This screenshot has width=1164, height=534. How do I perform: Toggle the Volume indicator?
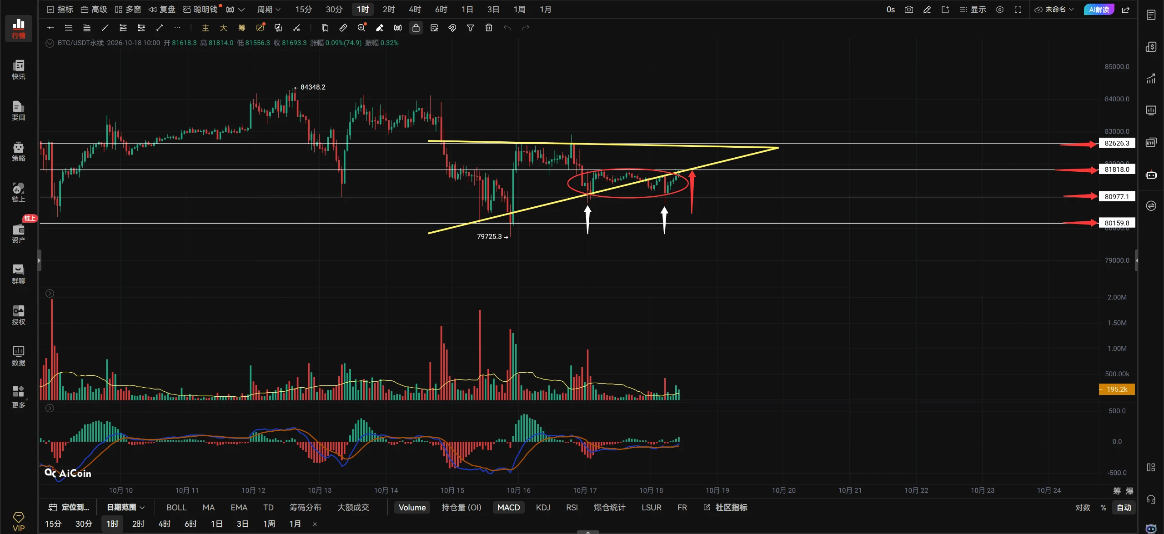(412, 507)
